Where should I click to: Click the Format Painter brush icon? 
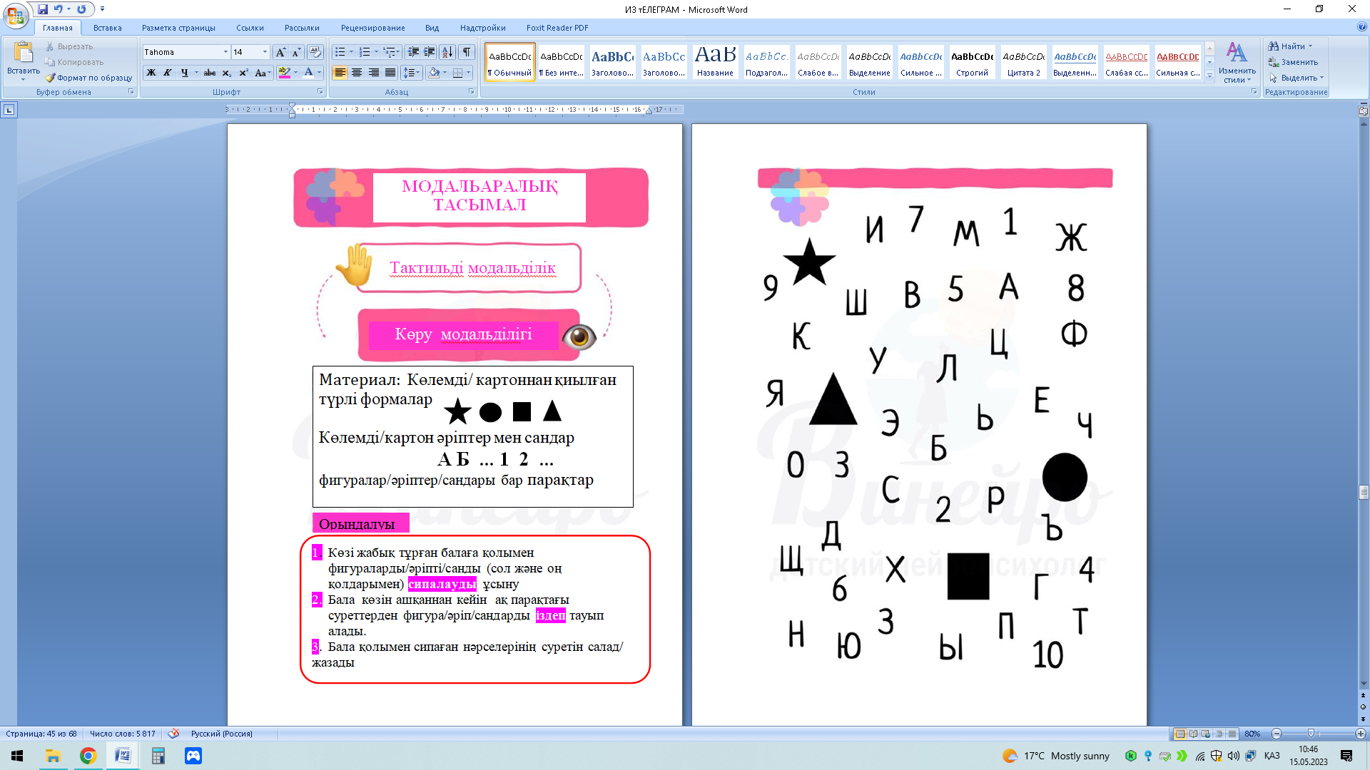pyautogui.click(x=50, y=78)
